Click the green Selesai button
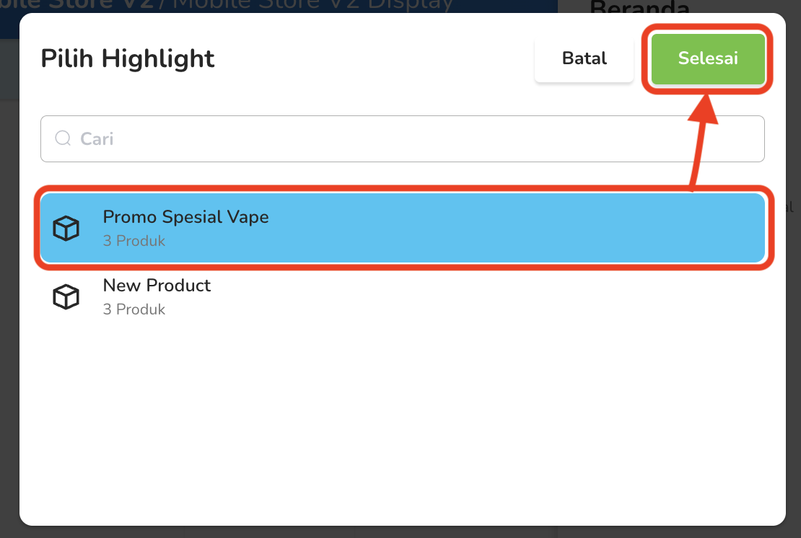The width and height of the screenshot is (801, 538). tap(707, 58)
